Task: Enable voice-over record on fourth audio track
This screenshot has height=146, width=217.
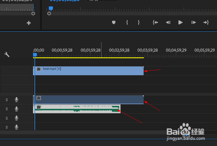Action: (x=16, y=127)
